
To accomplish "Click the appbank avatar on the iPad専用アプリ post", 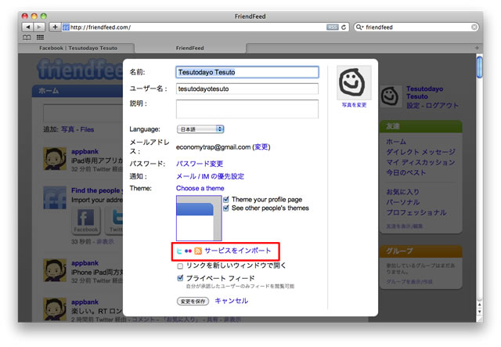I will pos(55,159).
